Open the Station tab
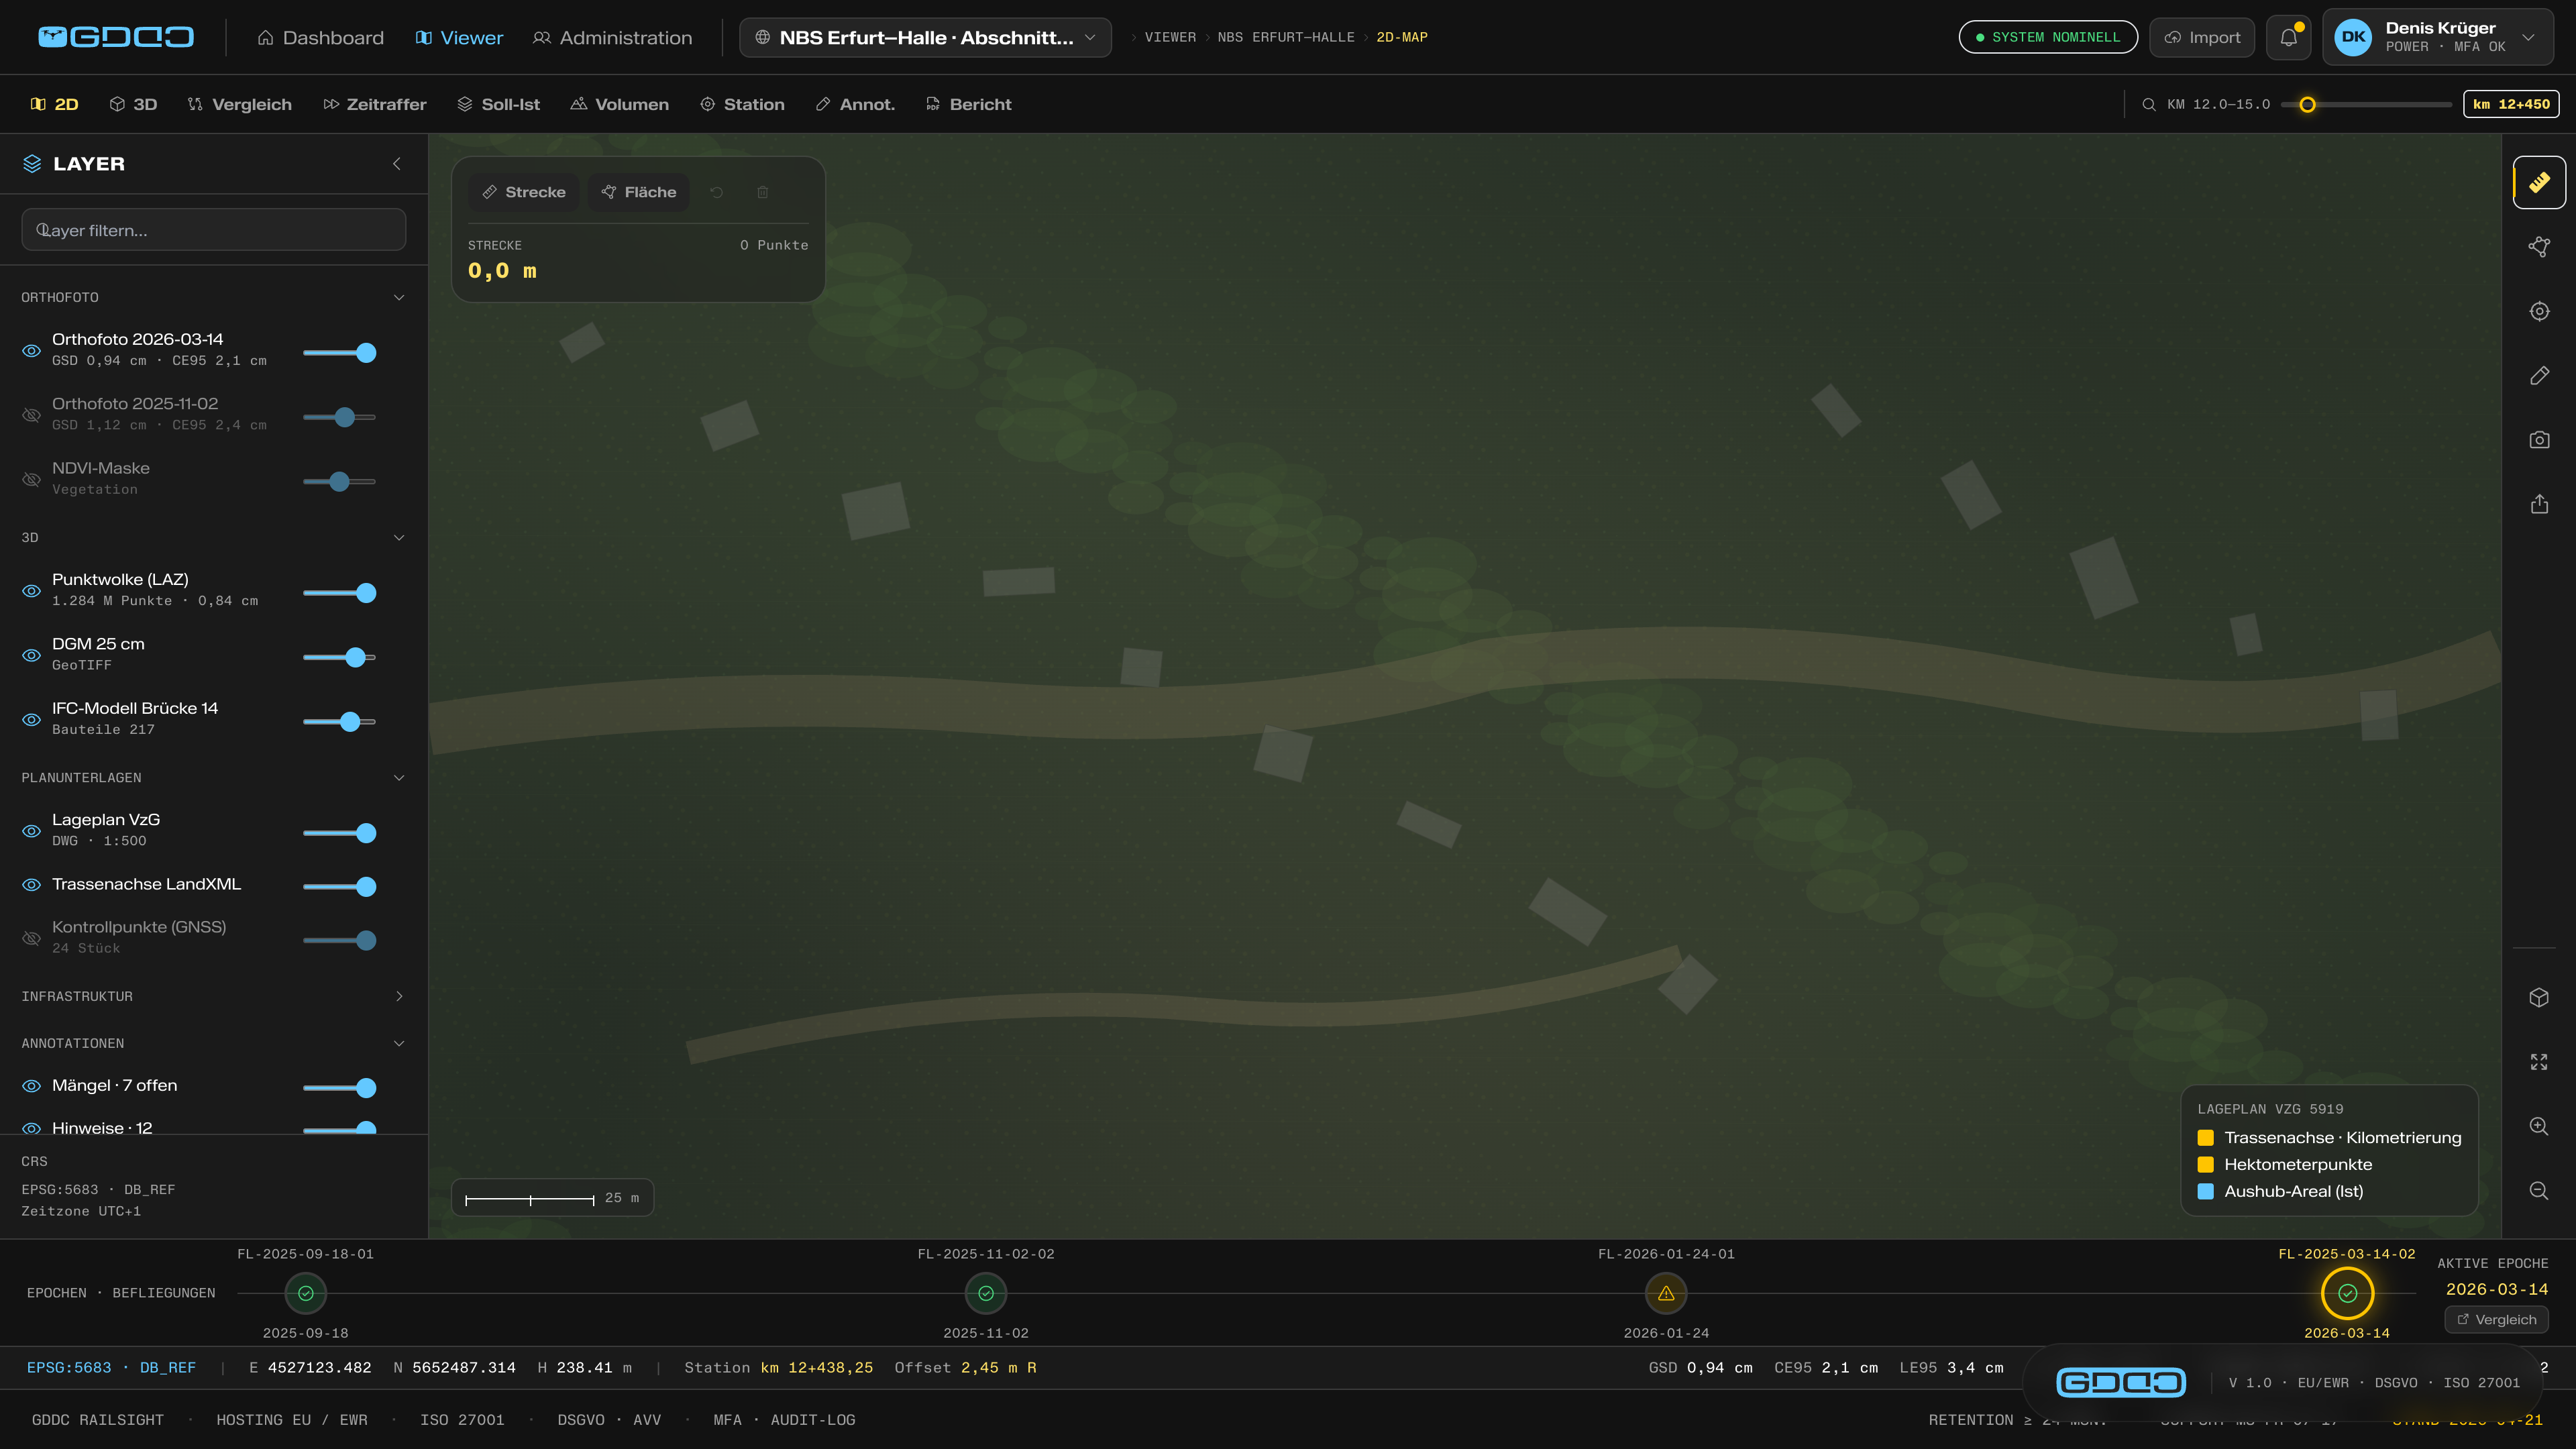2576x1449 pixels. coord(742,104)
